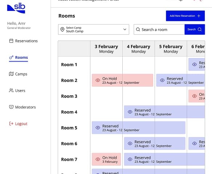Click the location pin icon in camp selector
Screen dimensions: 212x174
coord(62,29)
